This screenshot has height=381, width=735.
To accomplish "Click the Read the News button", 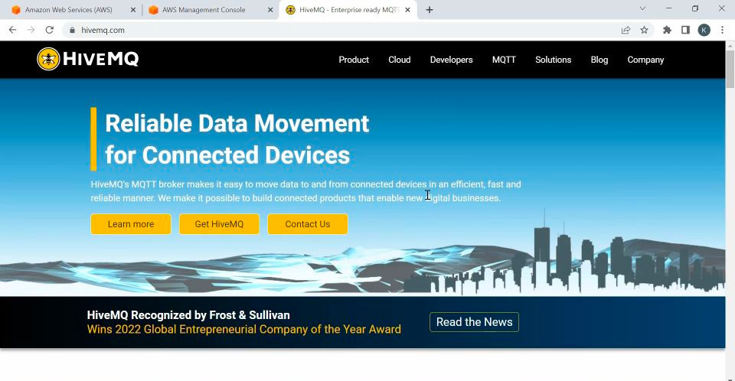I will tap(474, 322).
